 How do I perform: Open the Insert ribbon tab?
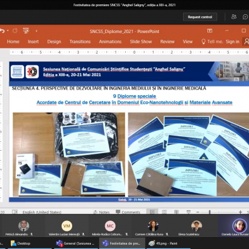tap(33, 42)
